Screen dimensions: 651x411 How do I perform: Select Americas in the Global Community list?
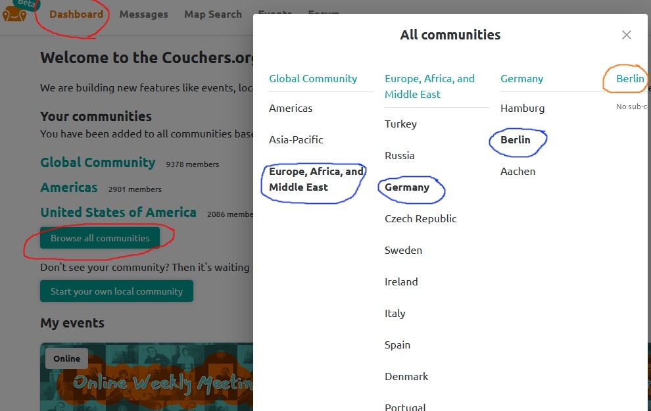(x=291, y=109)
